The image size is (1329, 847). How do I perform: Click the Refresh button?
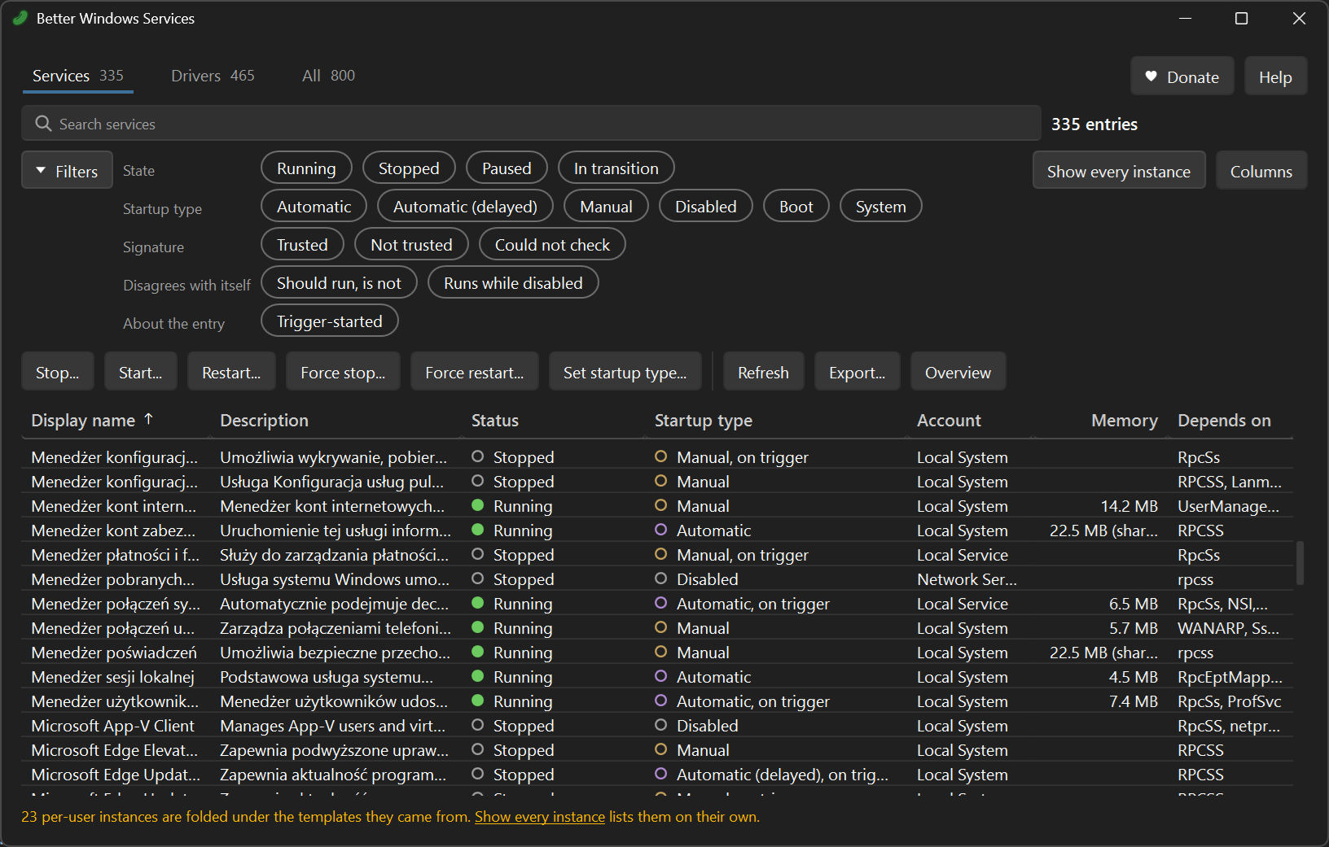coord(763,373)
